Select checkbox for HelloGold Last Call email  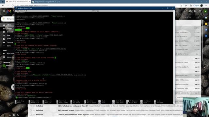[x=31, y=114]
